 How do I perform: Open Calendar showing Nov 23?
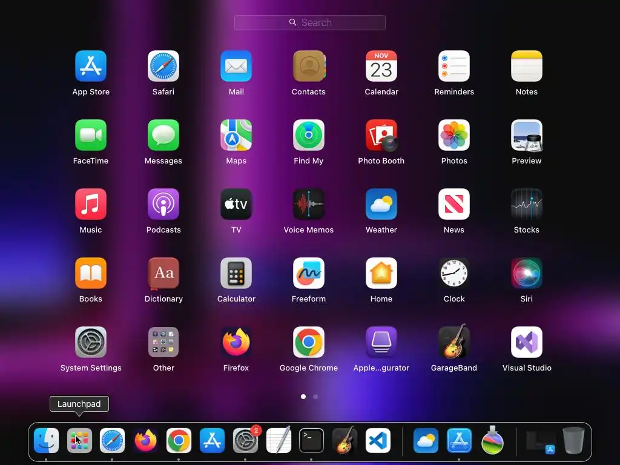381,66
